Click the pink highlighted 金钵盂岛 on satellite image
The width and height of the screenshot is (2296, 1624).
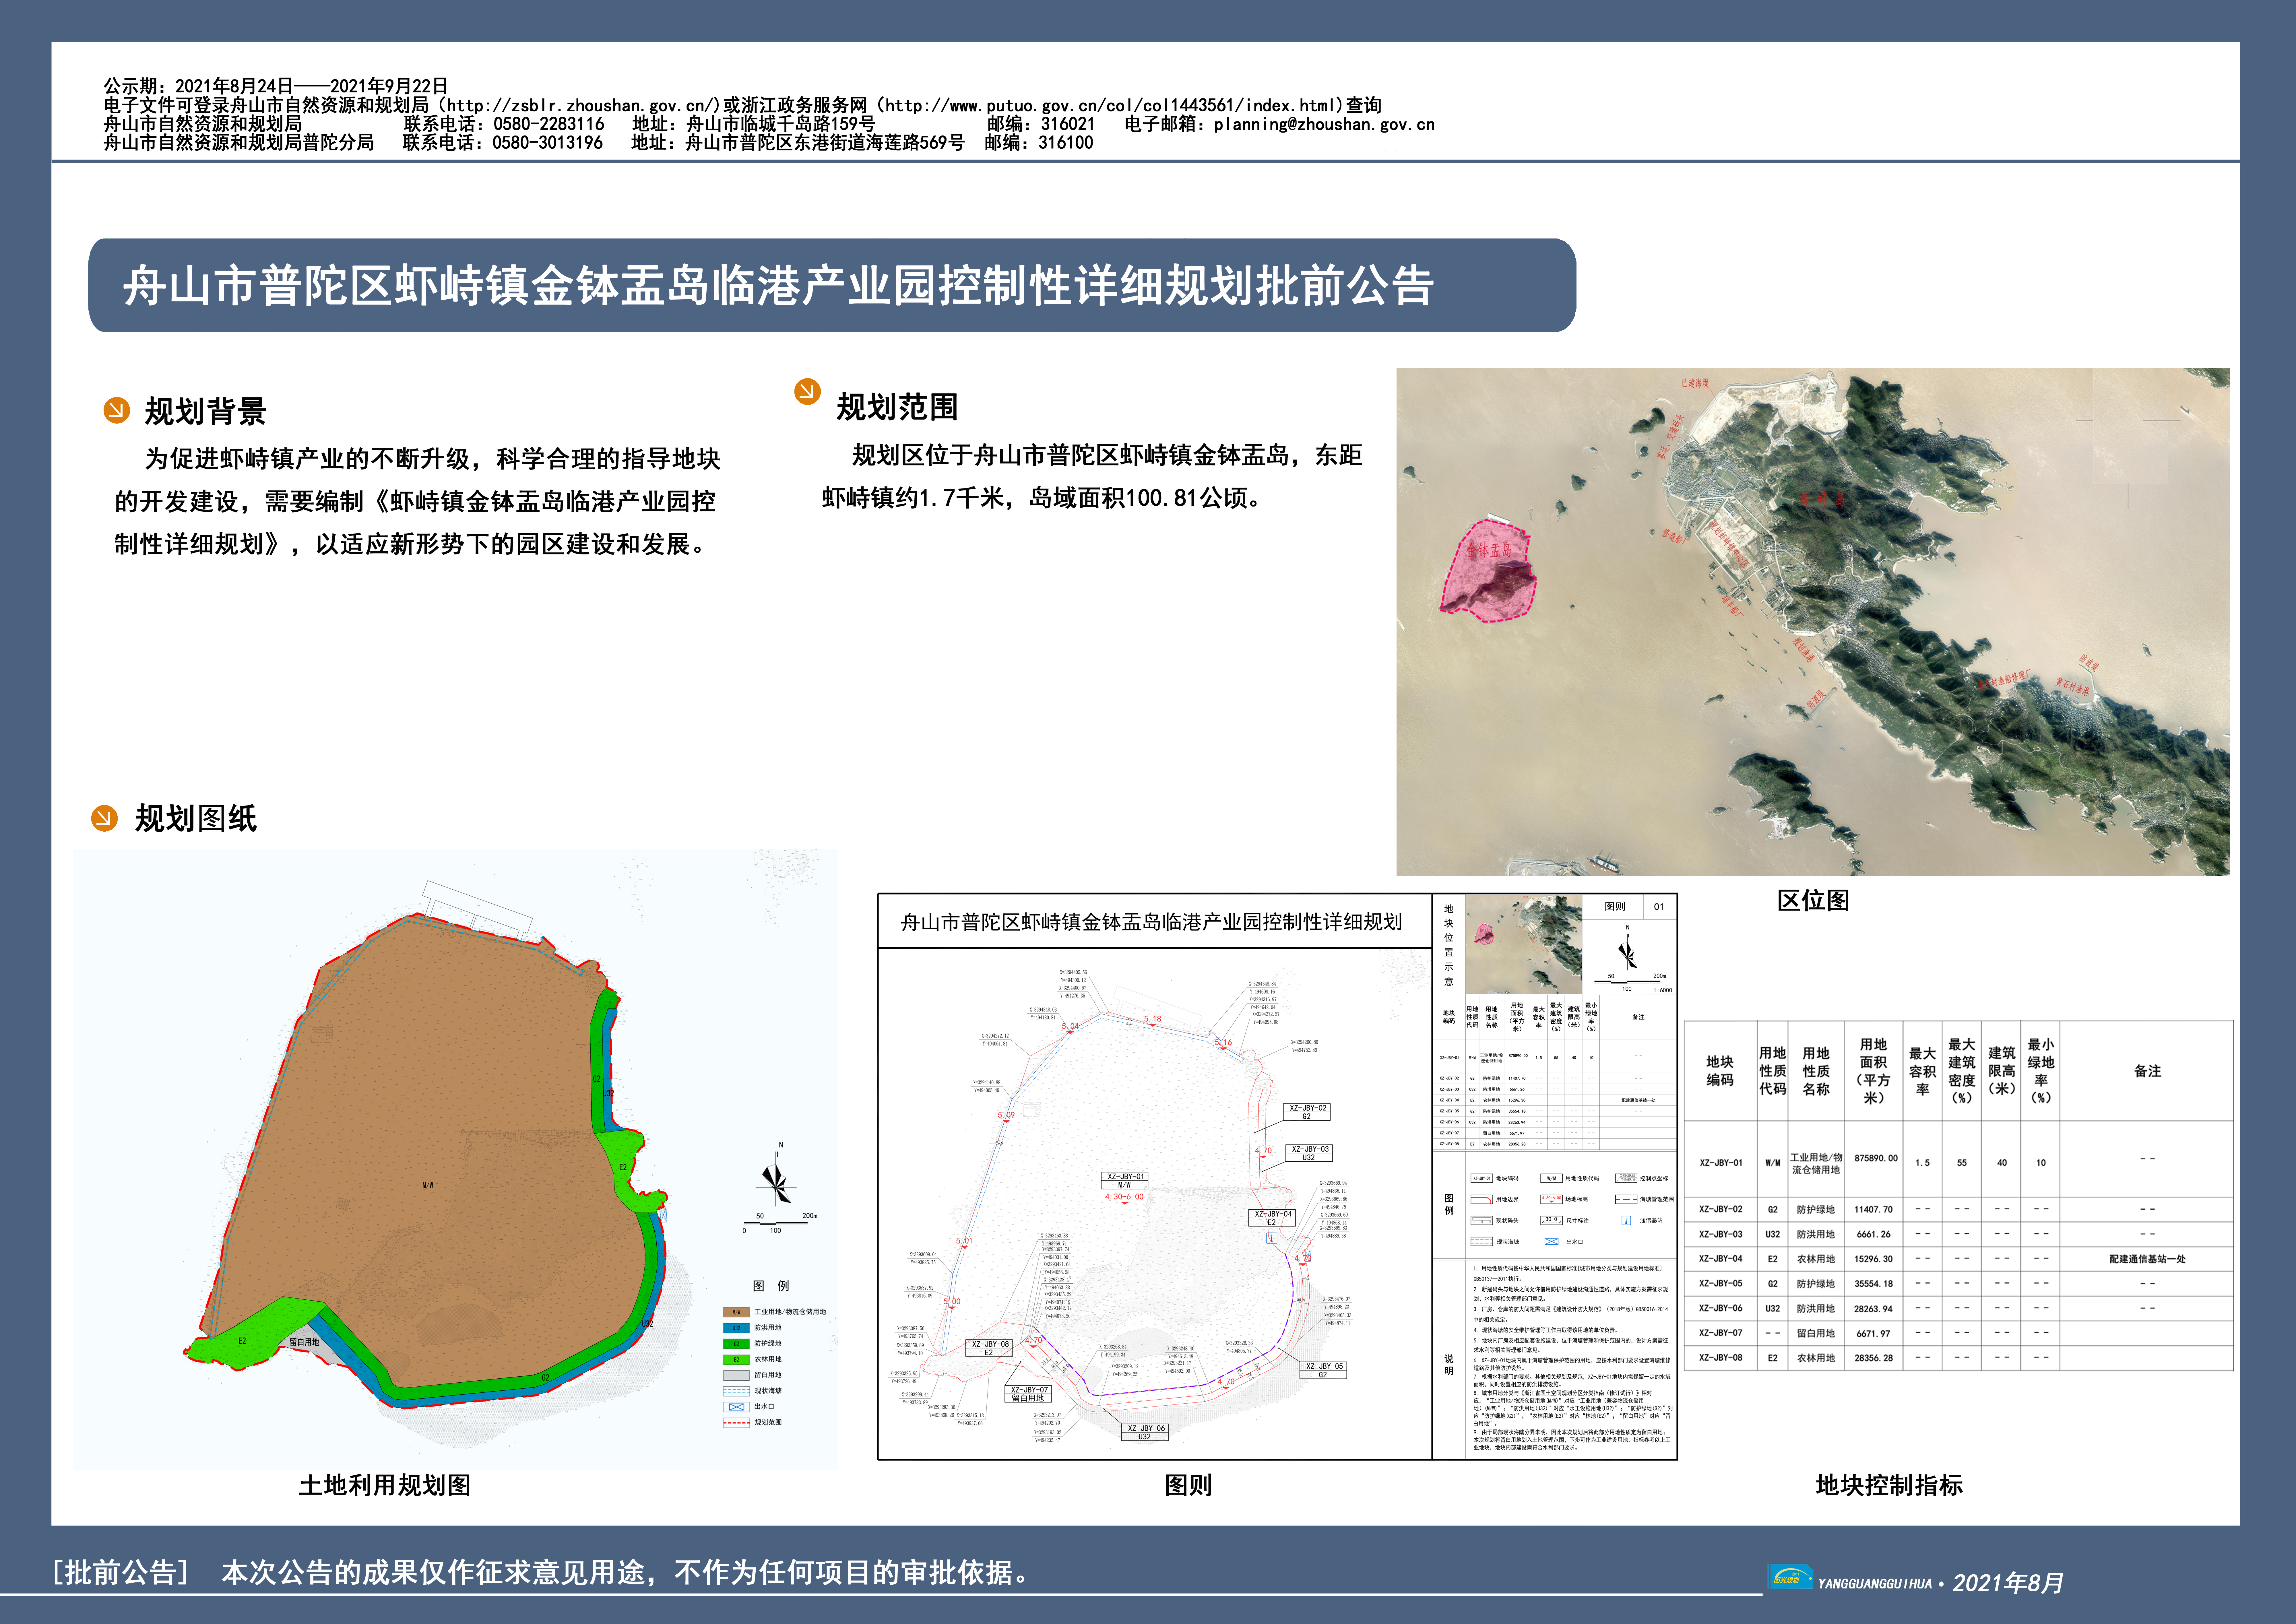click(x=1488, y=570)
